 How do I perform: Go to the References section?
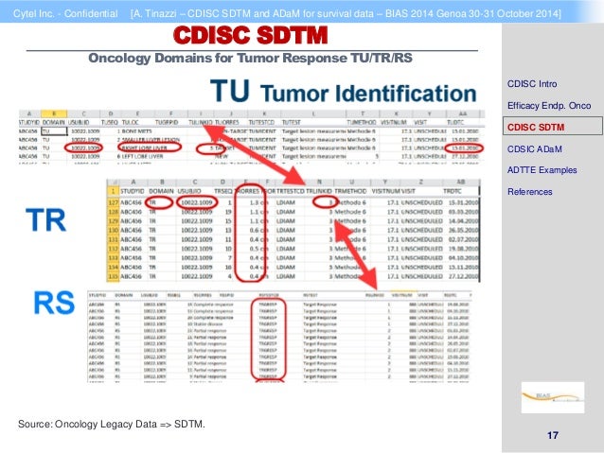click(x=529, y=192)
